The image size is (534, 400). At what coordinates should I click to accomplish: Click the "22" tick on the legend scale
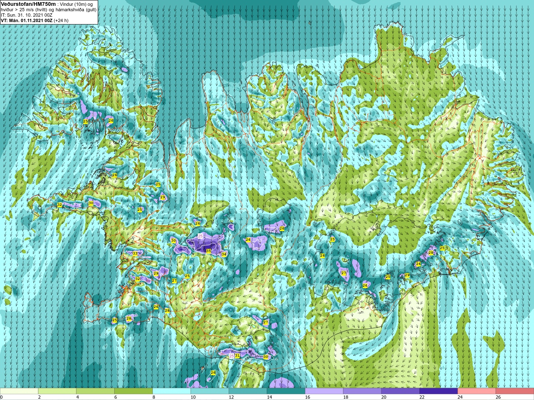[x=422, y=397]
